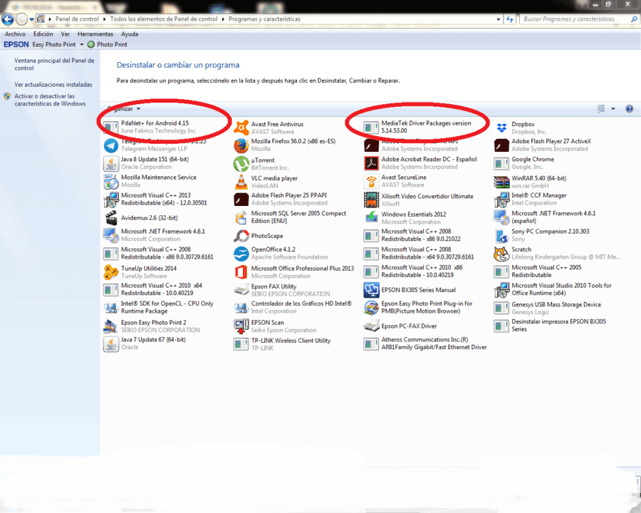Click the Microsoft Office Professional Plus 2013 icon
The image size is (641, 513).
tap(241, 272)
